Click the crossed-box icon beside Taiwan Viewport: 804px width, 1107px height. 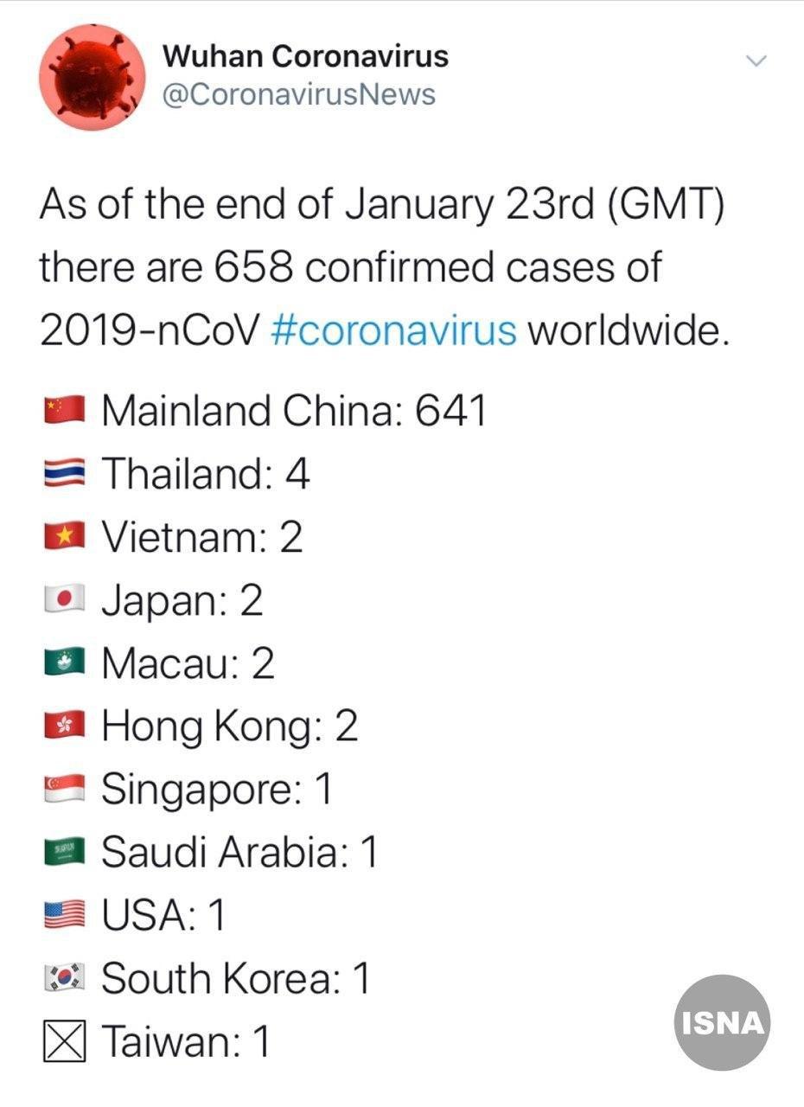pyautogui.click(x=64, y=1042)
